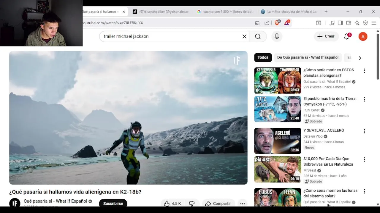Open 'Y 3I/ATLAS… ACELERÓ' video title
Viewport: 380px width, 213px height.
324,130
